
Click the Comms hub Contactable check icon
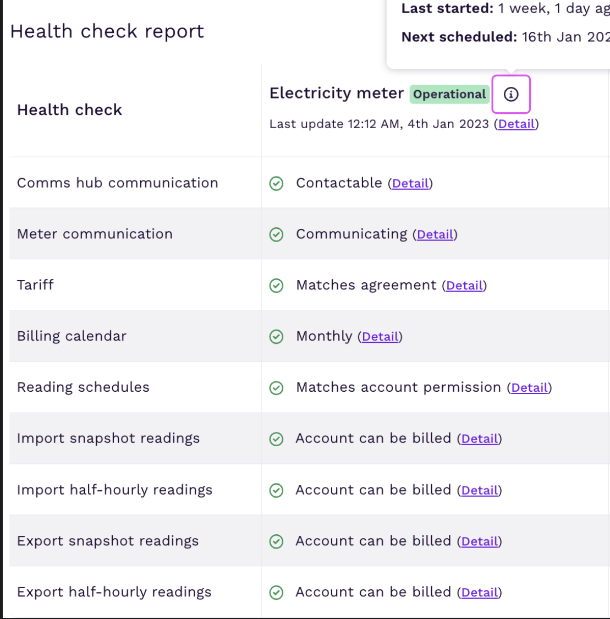[276, 183]
